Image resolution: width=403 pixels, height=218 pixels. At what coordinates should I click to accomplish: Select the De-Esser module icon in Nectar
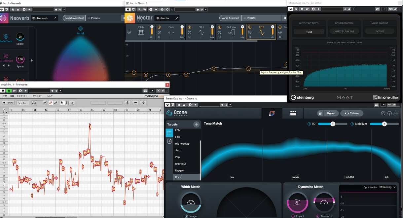(231, 32)
